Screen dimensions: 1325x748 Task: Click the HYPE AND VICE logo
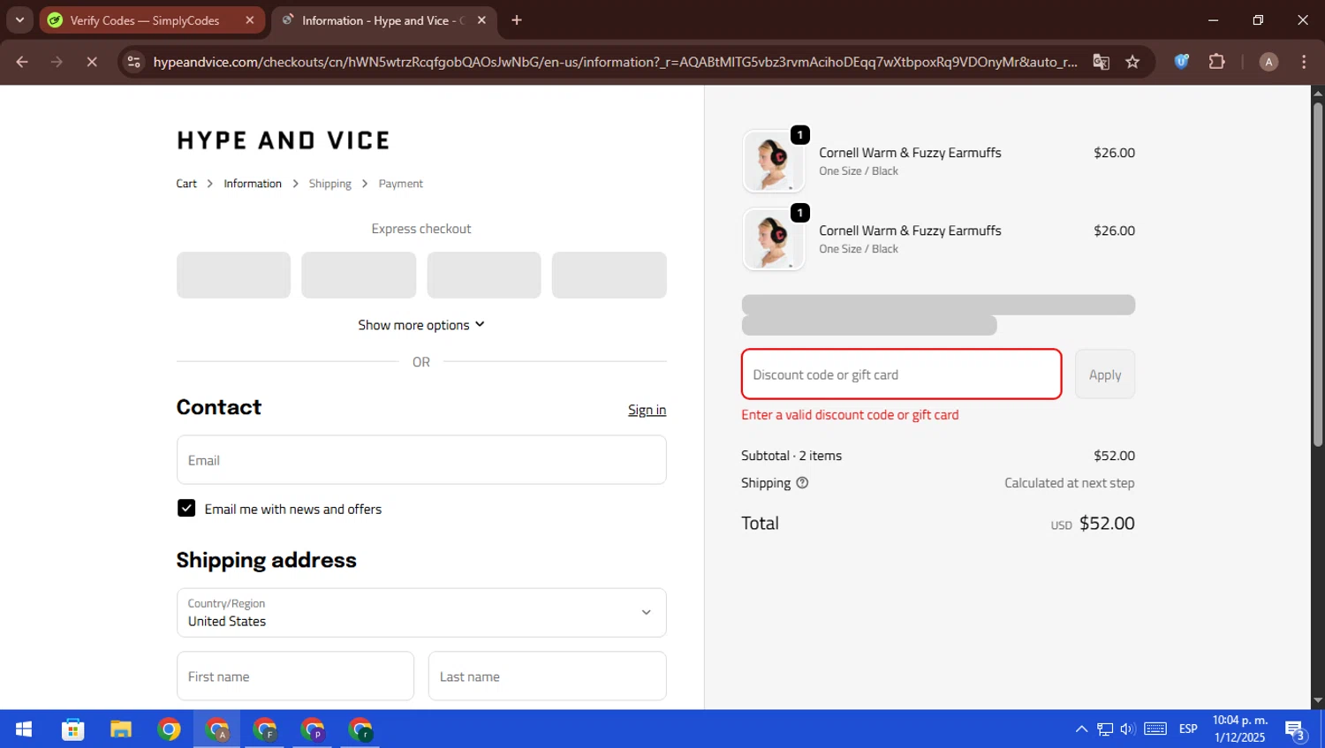click(284, 140)
